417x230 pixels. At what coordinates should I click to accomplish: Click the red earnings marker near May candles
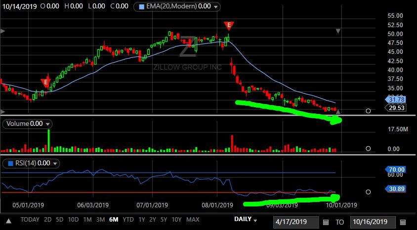point(46,82)
